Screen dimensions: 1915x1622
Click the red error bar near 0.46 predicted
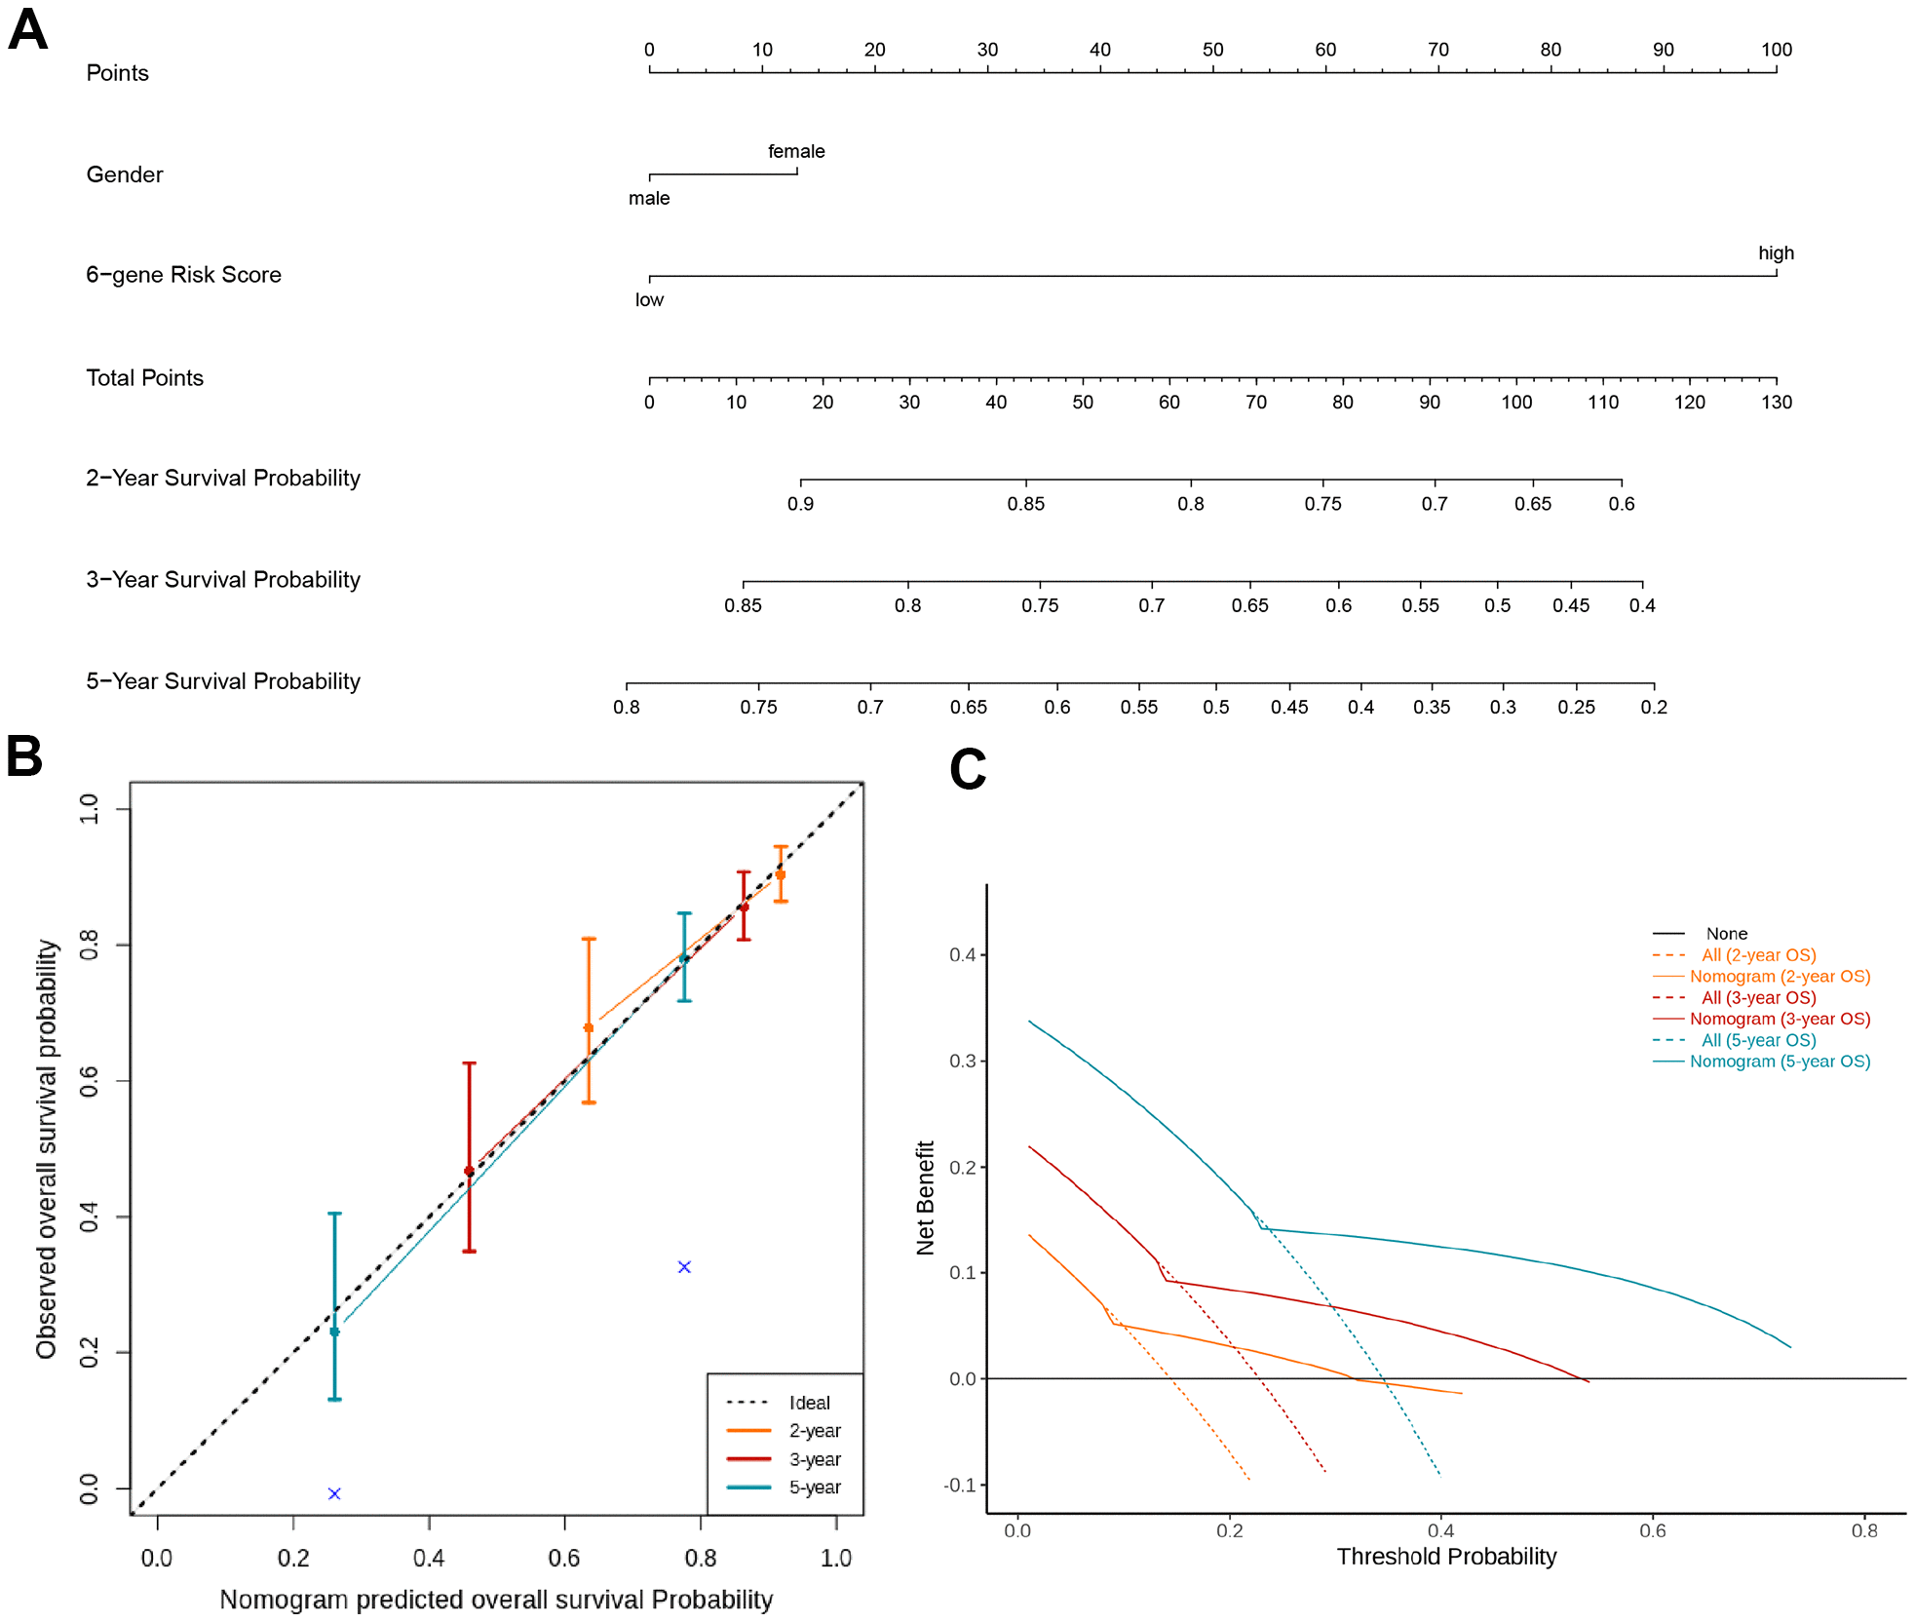point(469,1157)
